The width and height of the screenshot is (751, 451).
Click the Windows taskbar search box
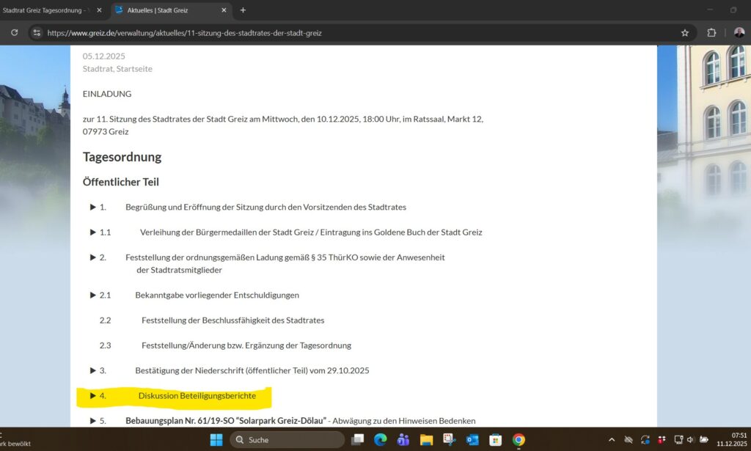pos(287,440)
